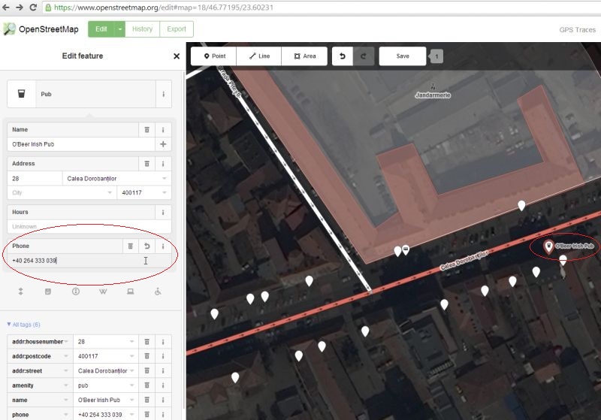The width and height of the screenshot is (601, 420).
Task: Open the amenity value pub dropdown
Action: tap(131, 385)
